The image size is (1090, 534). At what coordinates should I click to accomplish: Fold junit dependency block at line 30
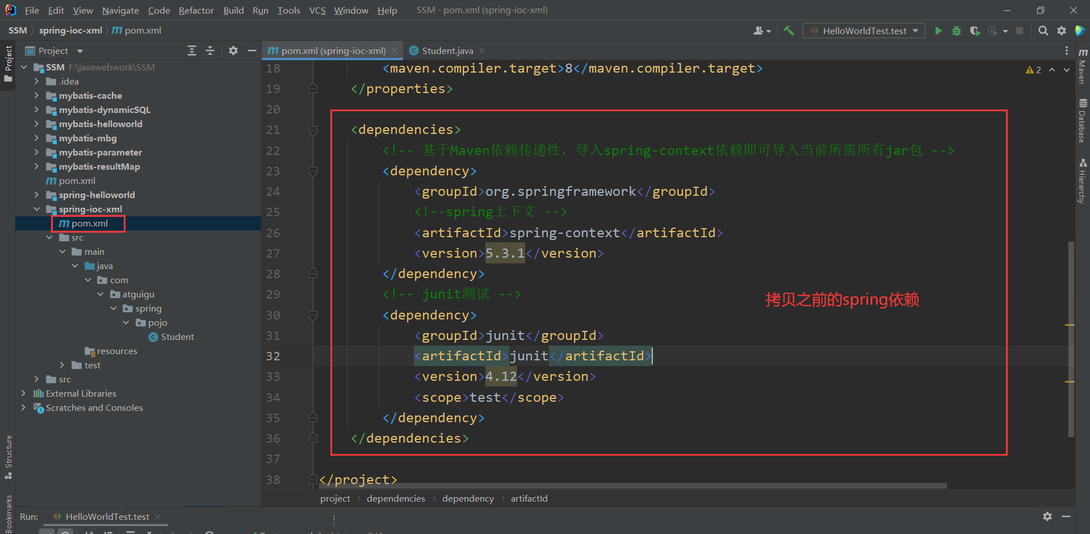(313, 316)
